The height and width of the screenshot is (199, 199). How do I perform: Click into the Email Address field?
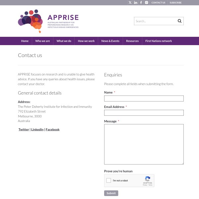coord(144,113)
